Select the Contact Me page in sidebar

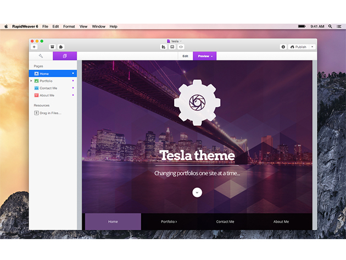pos(53,88)
